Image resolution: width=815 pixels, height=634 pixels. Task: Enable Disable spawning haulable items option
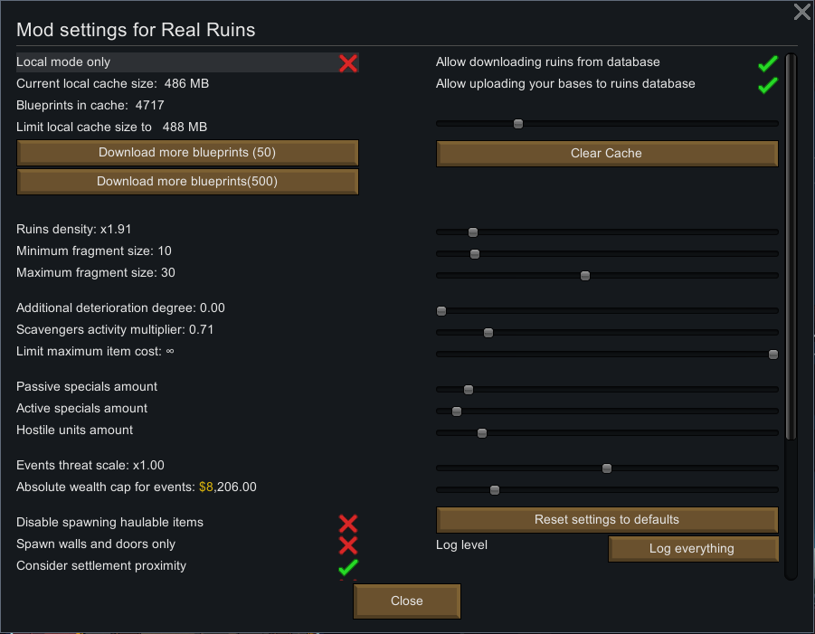[x=347, y=524]
